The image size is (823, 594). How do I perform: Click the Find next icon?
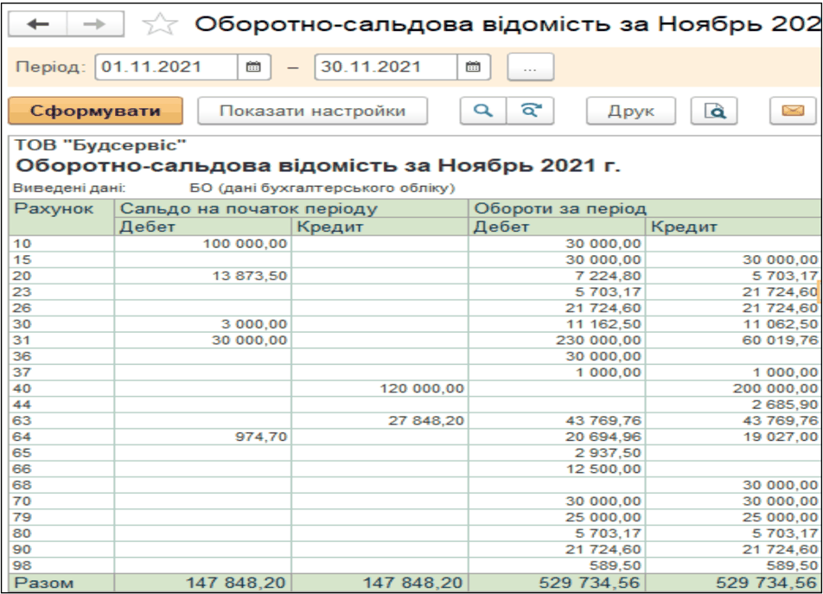530,111
